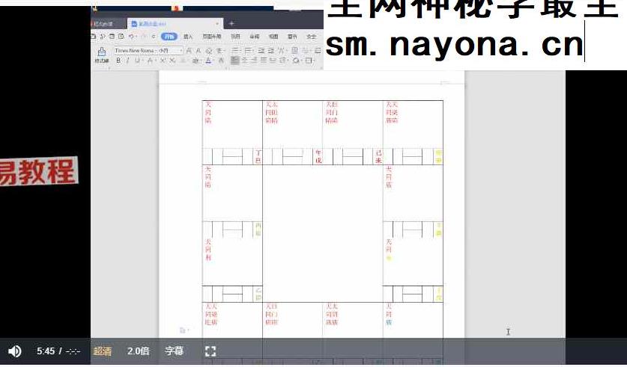Click the borders icon in paragraph group

(x=309, y=61)
